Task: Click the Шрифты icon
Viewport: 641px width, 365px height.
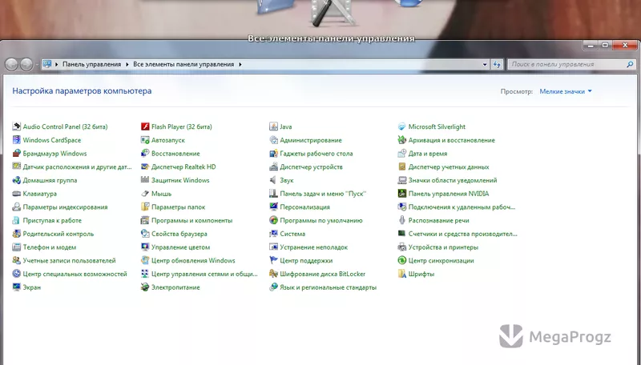Action: click(x=402, y=274)
